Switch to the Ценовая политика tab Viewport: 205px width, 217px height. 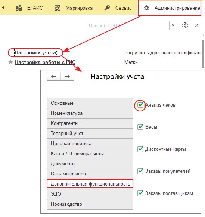[x=90, y=144]
